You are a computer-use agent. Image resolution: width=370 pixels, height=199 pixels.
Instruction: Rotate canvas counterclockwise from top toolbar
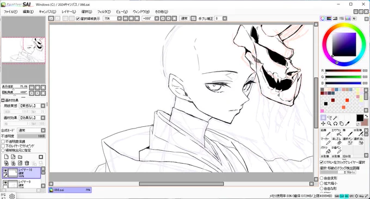pyautogui.click(x=163, y=18)
